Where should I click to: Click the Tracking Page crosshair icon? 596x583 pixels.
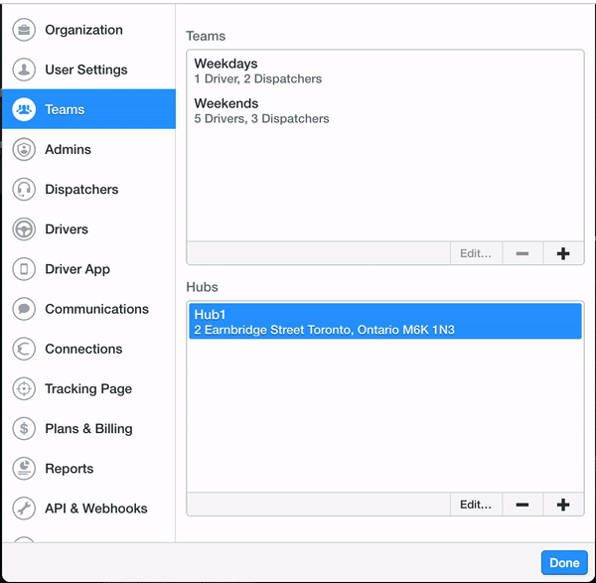[x=24, y=388]
